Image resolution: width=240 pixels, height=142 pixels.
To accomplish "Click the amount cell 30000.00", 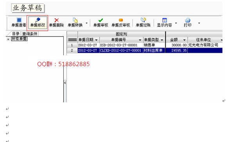I will pos(177,45).
